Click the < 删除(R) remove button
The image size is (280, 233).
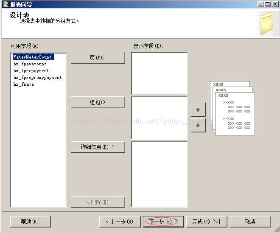[x=98, y=202]
